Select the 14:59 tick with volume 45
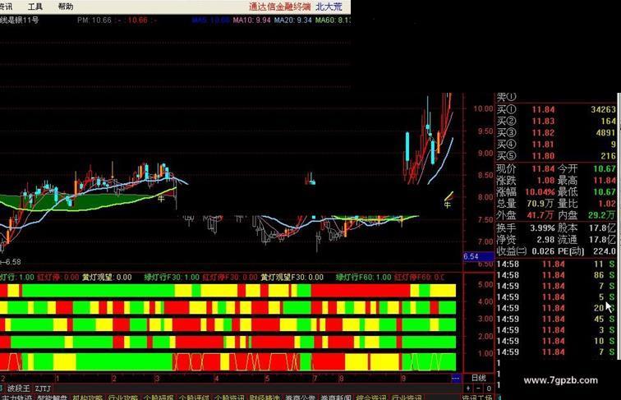Screen dimensions: 621x400 (x=556, y=319)
